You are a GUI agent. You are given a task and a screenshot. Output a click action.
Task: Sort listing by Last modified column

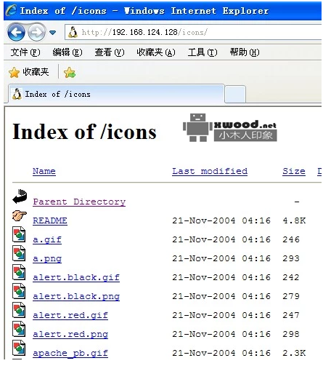pyautogui.click(x=210, y=171)
